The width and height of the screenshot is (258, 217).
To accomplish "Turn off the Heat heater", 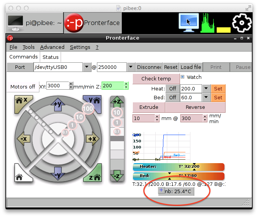I will [173, 88].
